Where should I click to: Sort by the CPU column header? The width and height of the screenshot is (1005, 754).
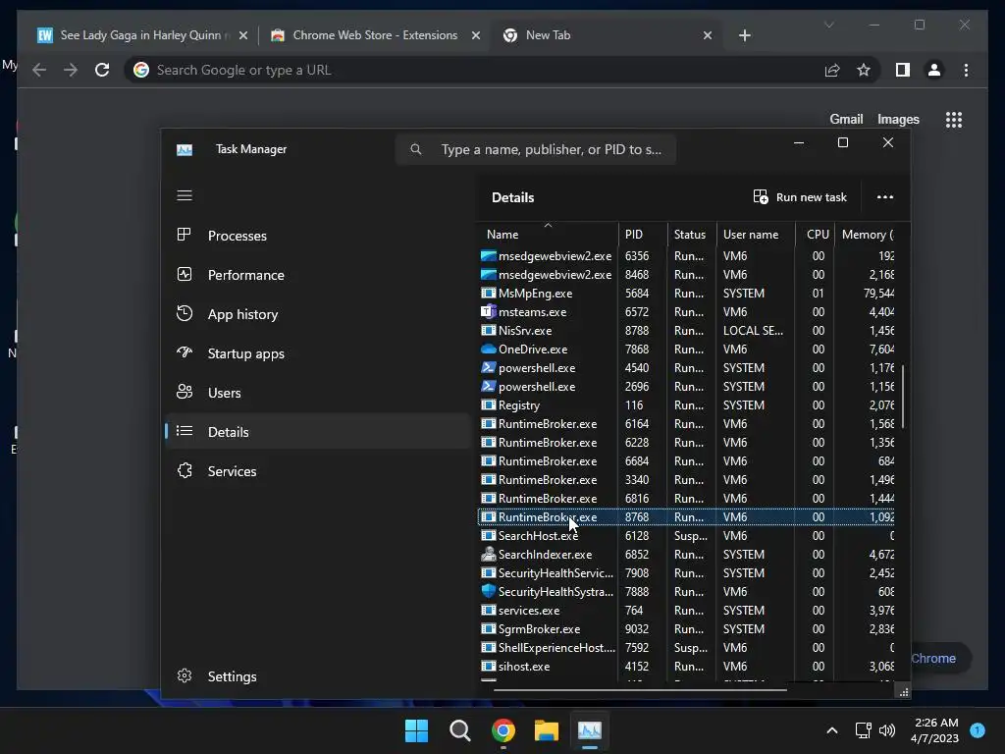click(815, 235)
